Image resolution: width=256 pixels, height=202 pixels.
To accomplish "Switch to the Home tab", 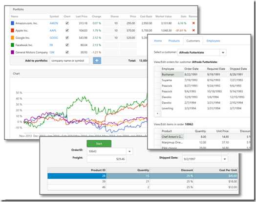I will [158, 41].
